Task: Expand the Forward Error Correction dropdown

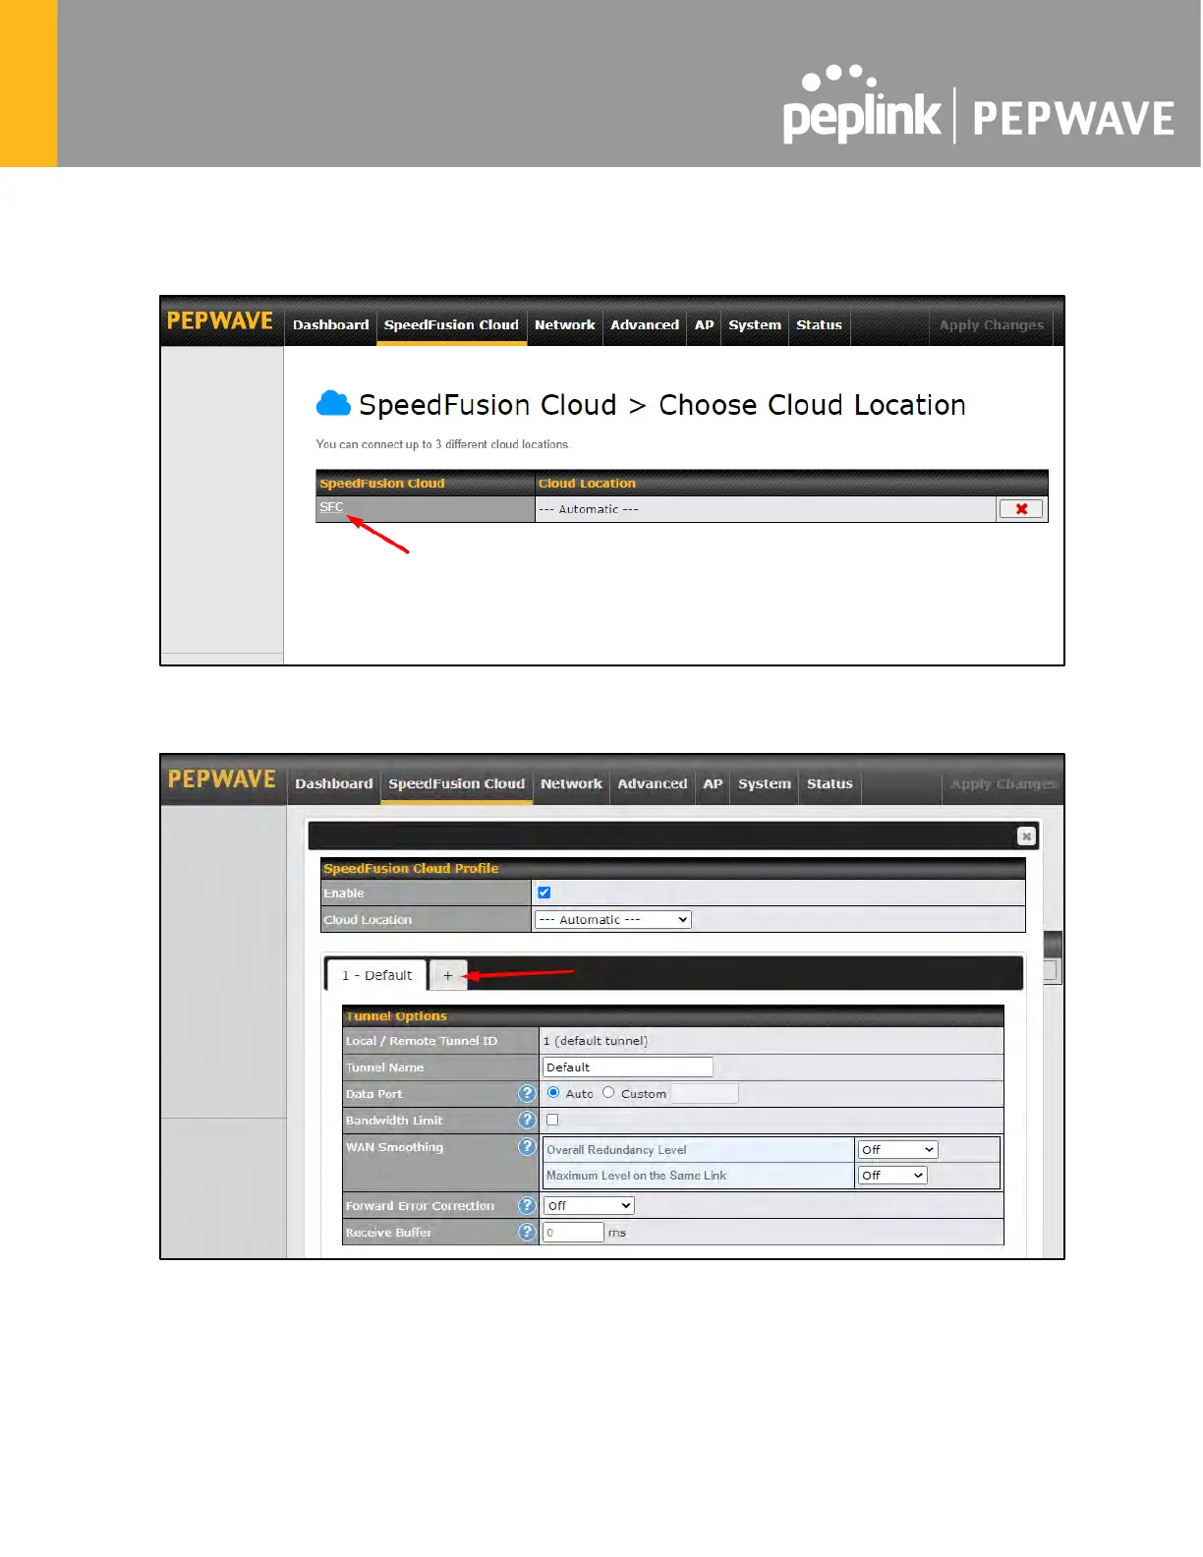Action: point(589,1205)
